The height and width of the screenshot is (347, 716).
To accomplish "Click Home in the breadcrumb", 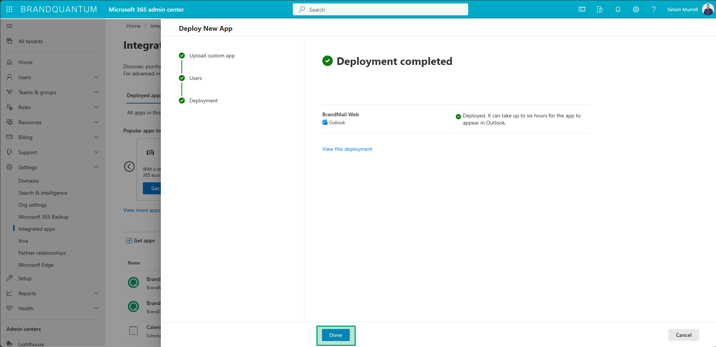I will coord(133,26).
